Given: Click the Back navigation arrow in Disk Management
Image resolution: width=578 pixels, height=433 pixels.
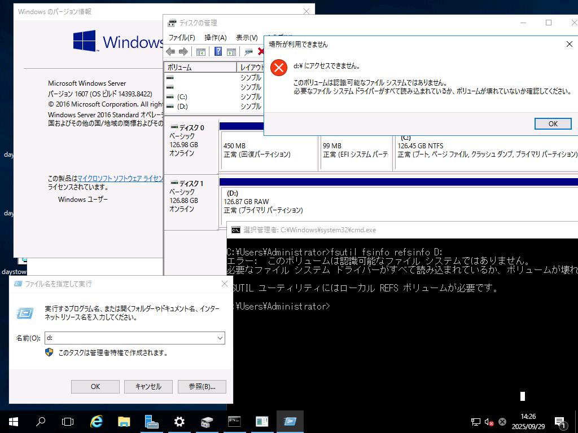Looking at the screenshot, I should pyautogui.click(x=170, y=51).
